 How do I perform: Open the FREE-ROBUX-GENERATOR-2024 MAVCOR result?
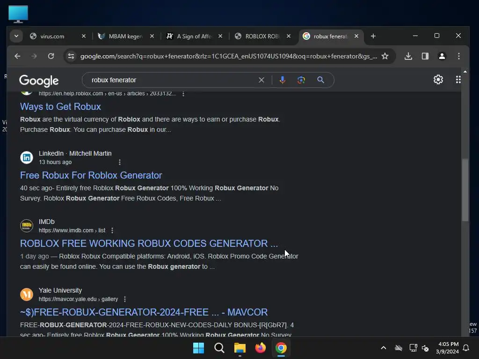pos(144,312)
